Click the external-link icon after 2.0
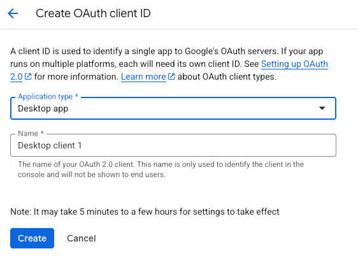Viewport: 358px width, 265px height. point(28,76)
